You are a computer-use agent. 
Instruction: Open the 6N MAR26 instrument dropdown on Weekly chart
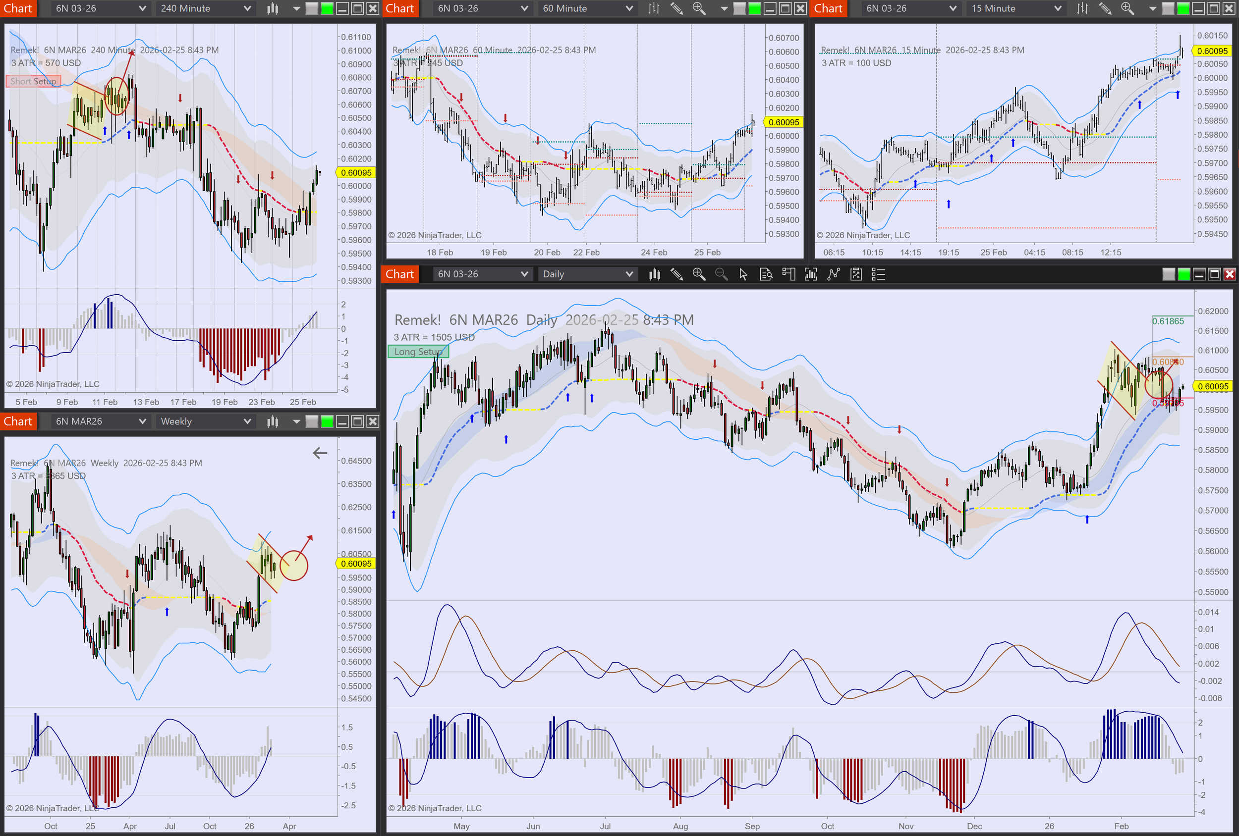click(100, 421)
